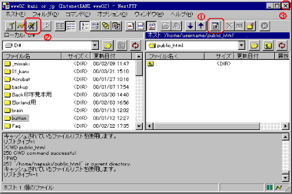Sort local files by サイズ header

click(76, 56)
